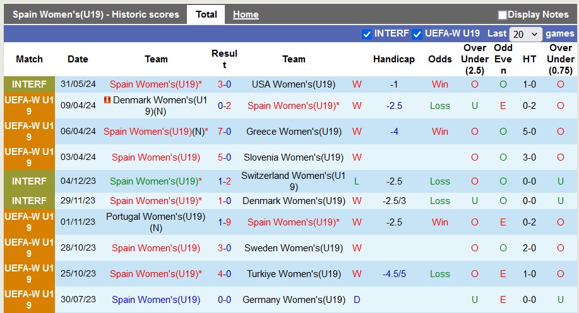Click the HT score 3-0
579x313 pixels.
(x=529, y=157)
